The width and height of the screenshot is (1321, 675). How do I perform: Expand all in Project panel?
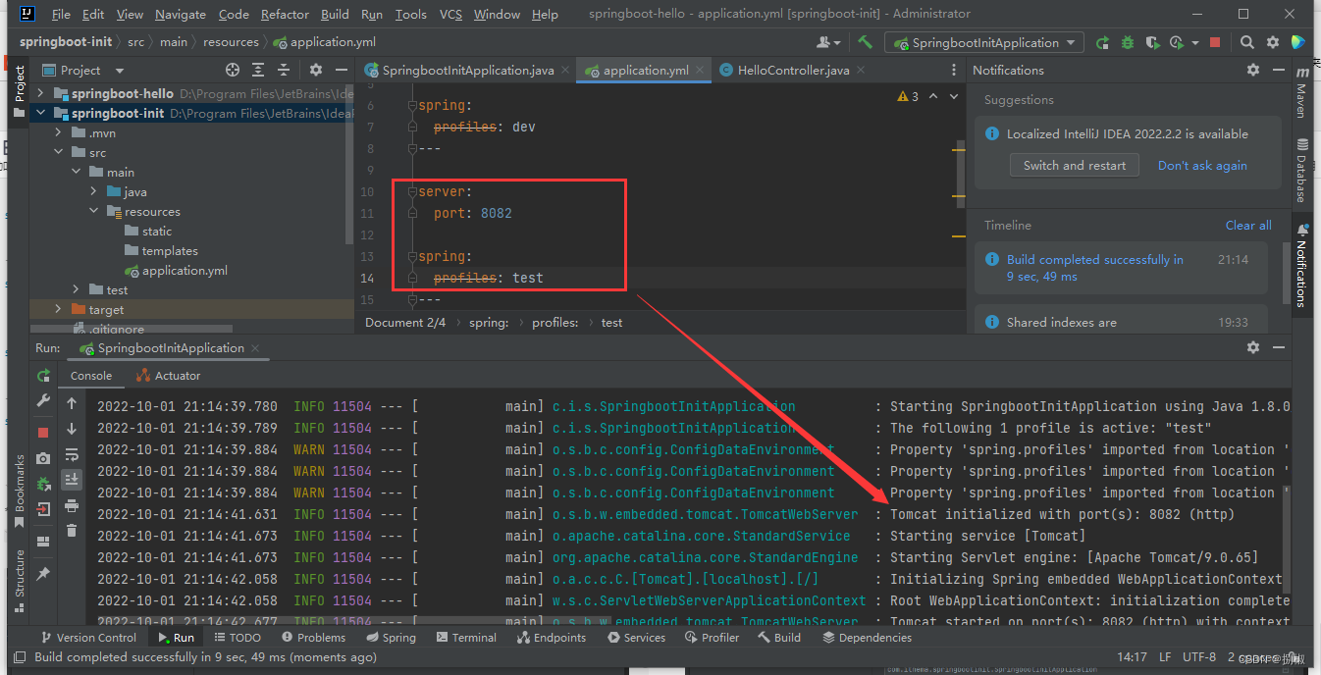pos(260,70)
